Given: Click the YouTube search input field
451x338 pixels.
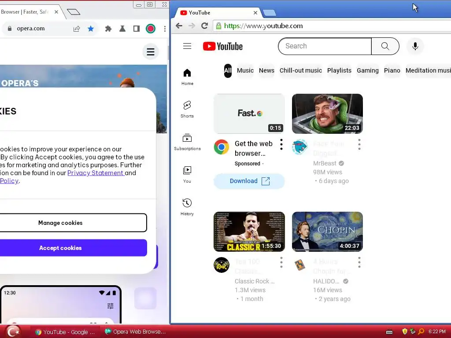Looking at the screenshot, I should point(325,46).
